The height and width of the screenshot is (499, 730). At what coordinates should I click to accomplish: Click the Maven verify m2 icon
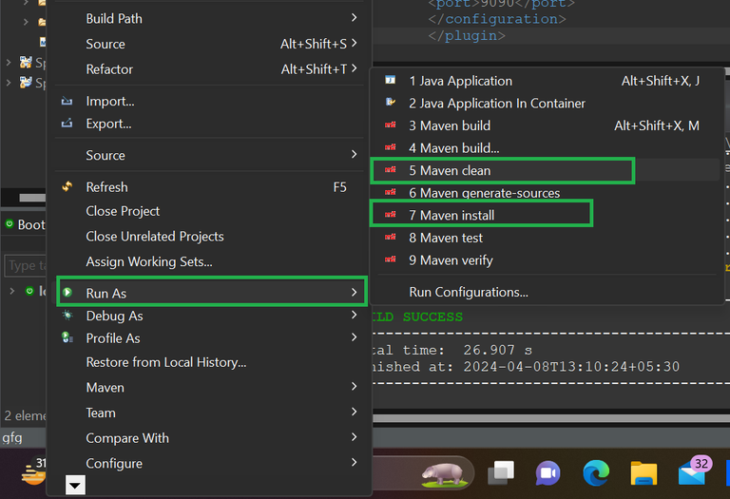(x=390, y=259)
